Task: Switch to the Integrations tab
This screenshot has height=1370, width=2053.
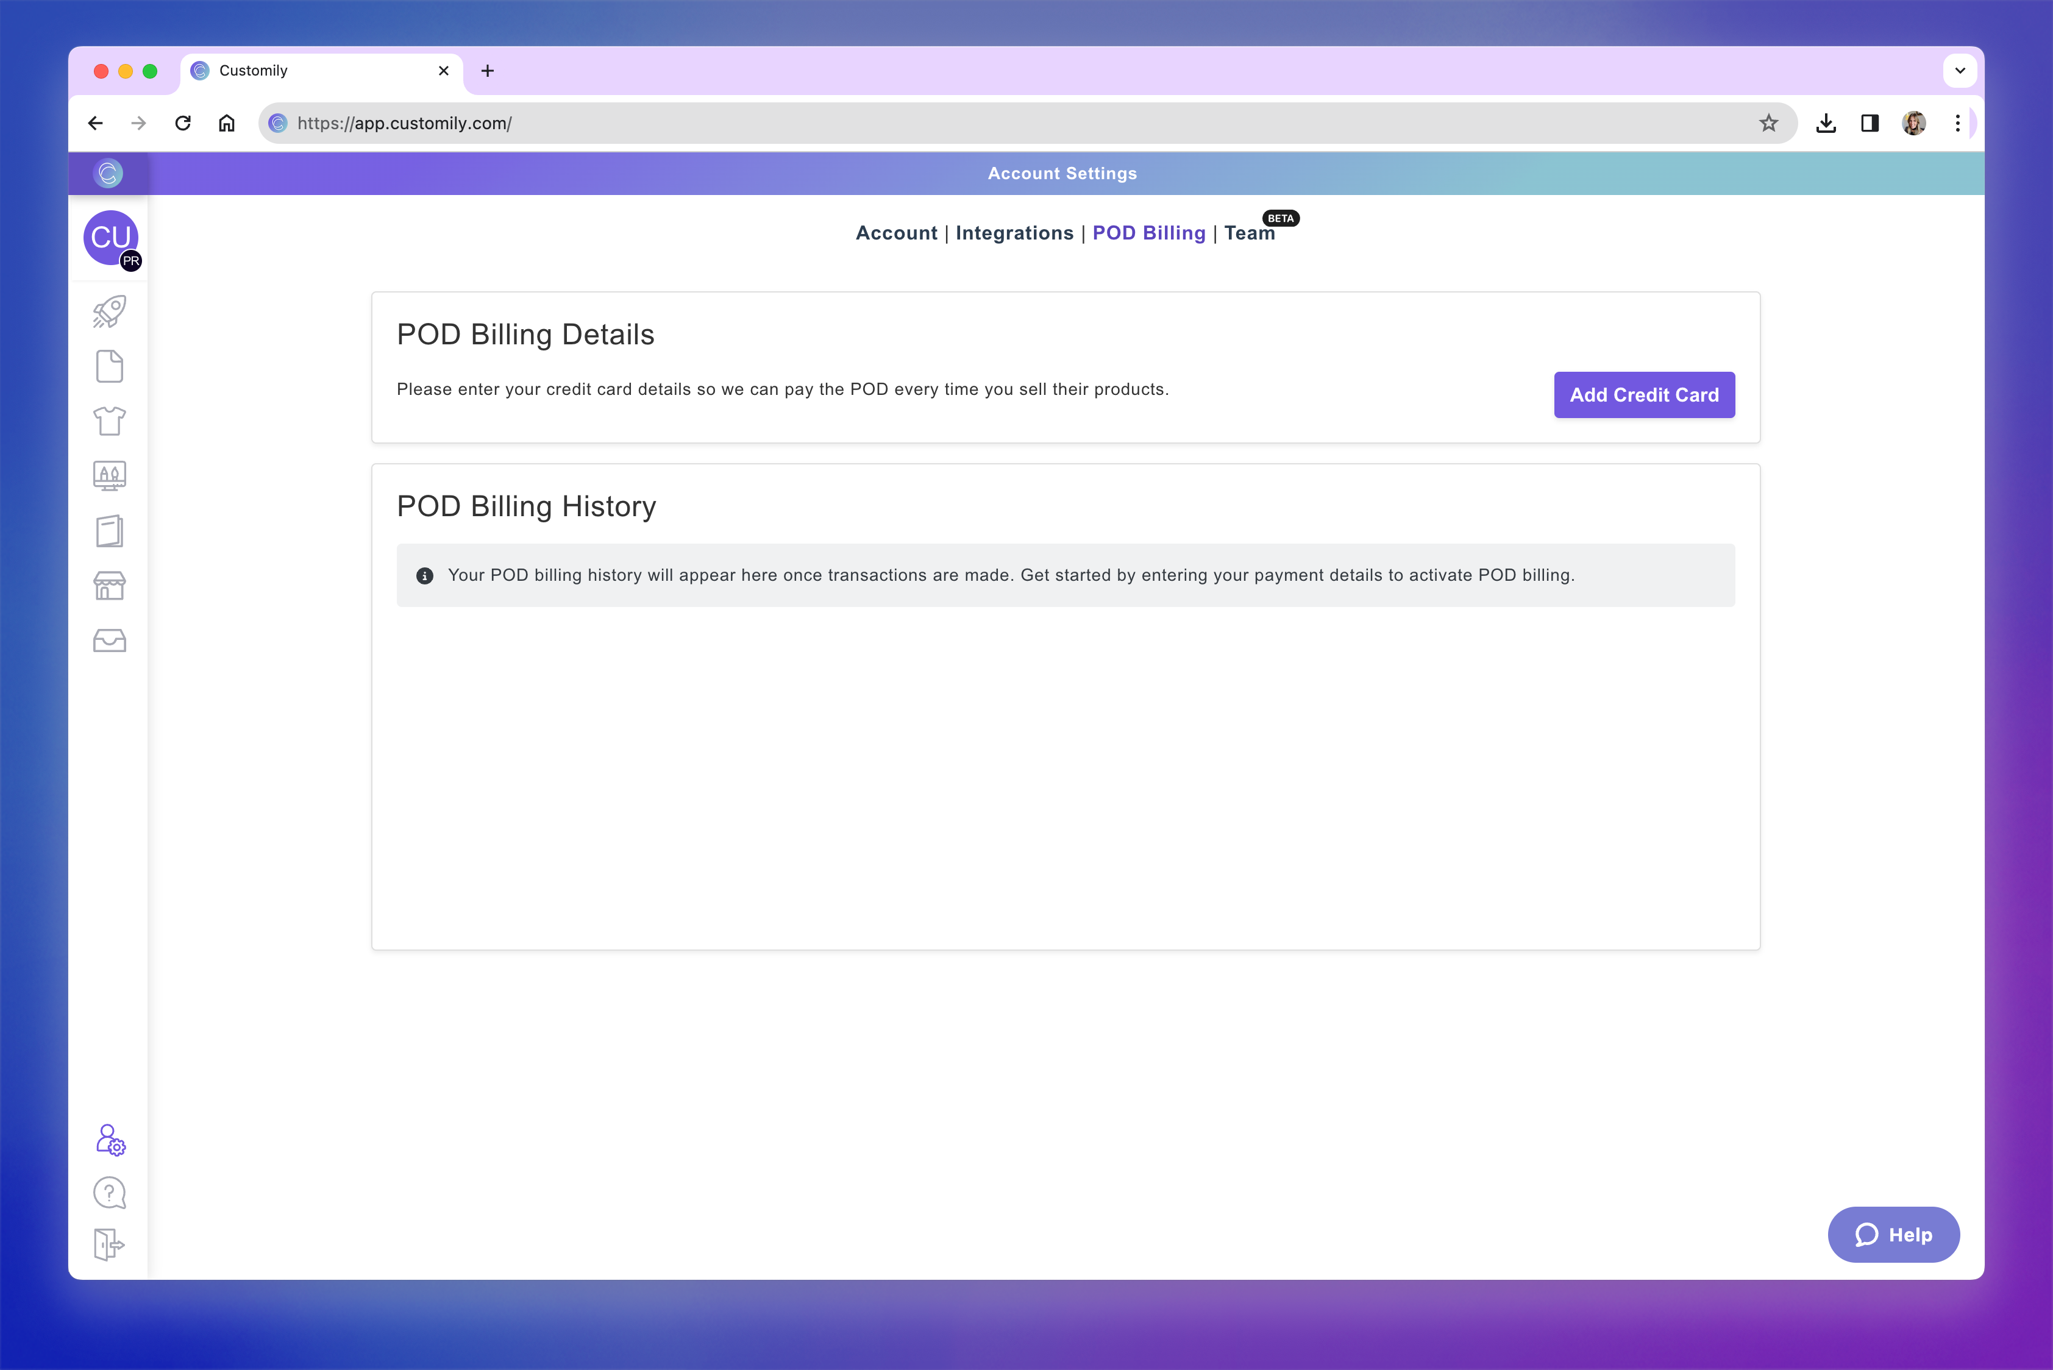Action: [x=1015, y=233]
